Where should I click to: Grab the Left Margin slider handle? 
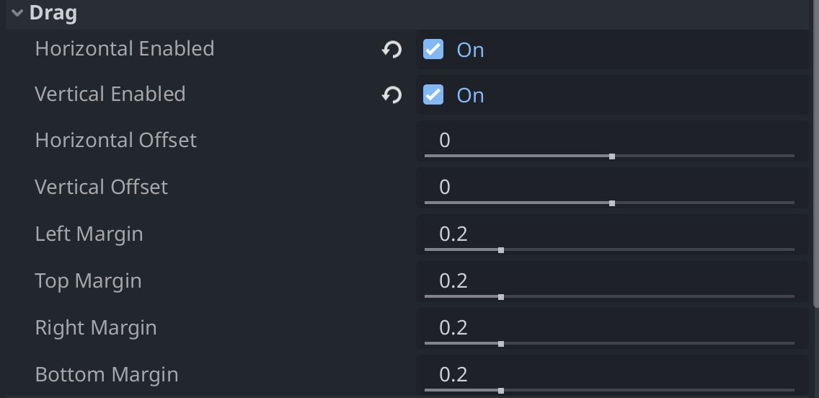(x=501, y=250)
